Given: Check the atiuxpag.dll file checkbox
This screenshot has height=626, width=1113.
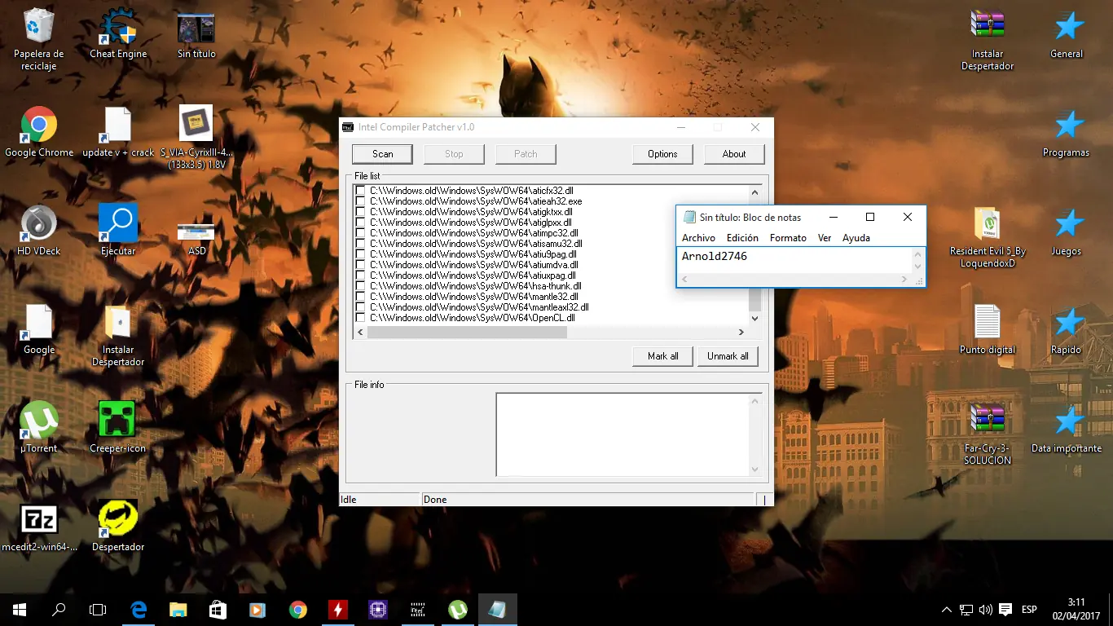Looking at the screenshot, I should 360,276.
